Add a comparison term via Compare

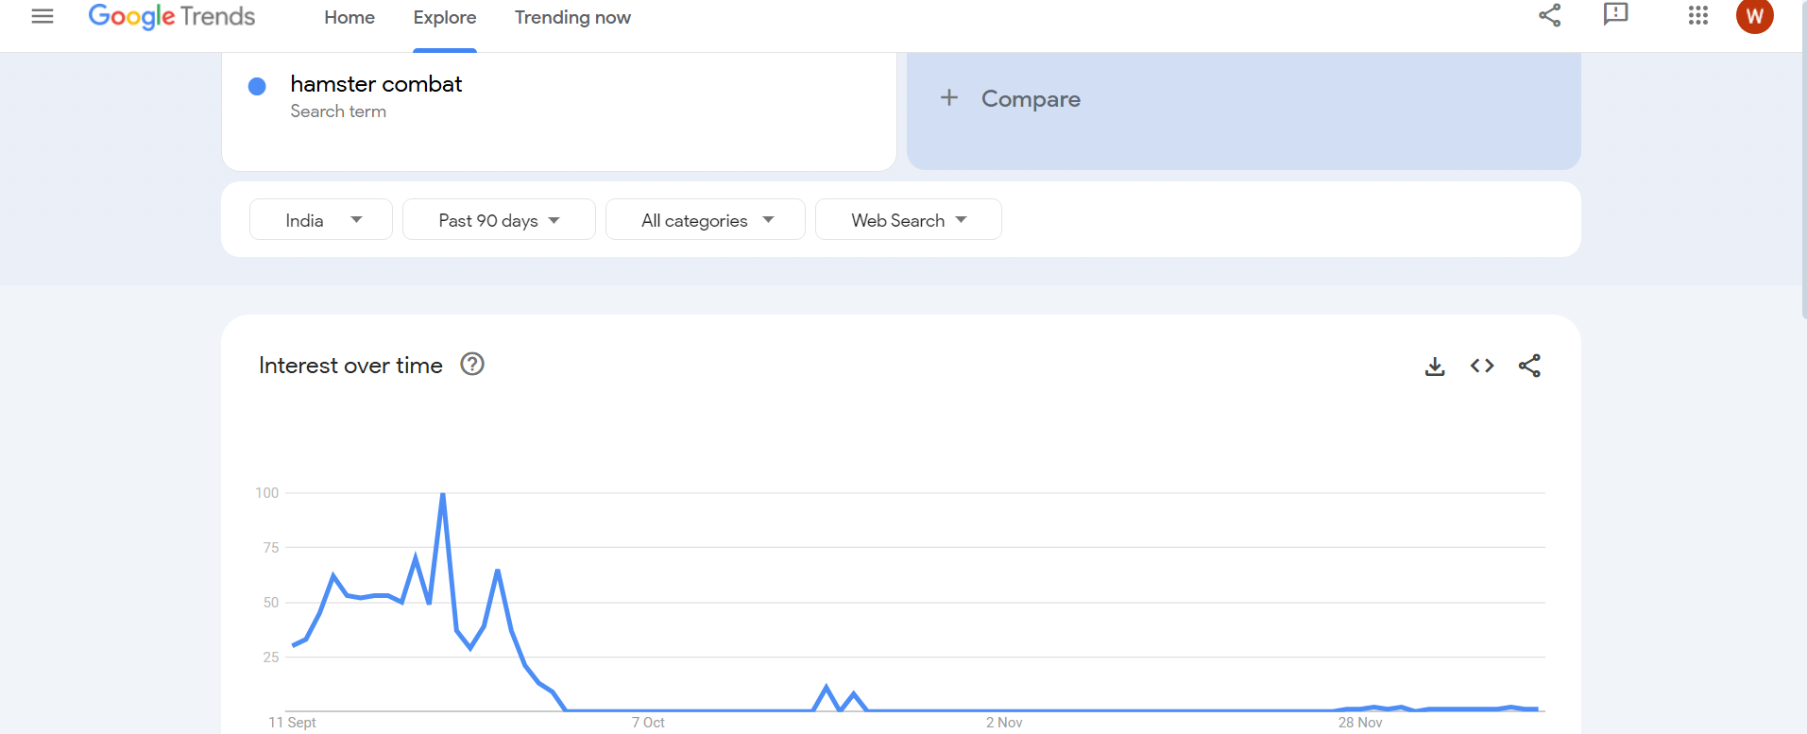tap(1243, 111)
